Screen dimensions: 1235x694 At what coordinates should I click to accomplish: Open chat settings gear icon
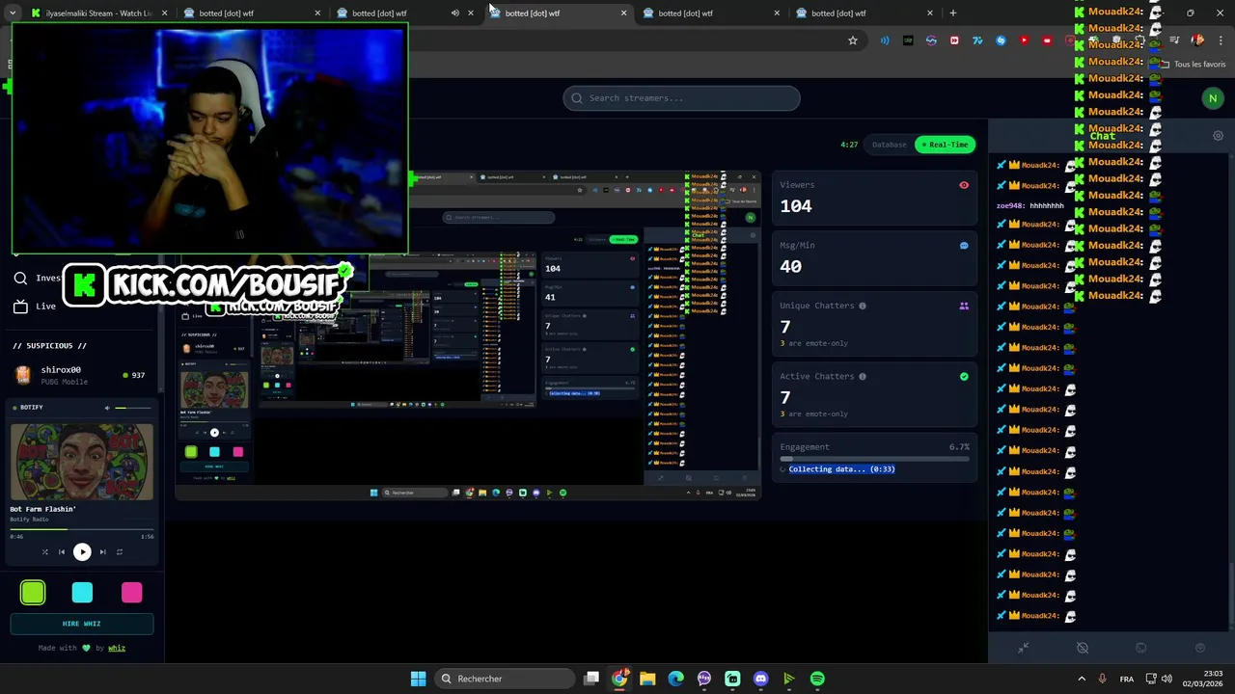(1218, 136)
